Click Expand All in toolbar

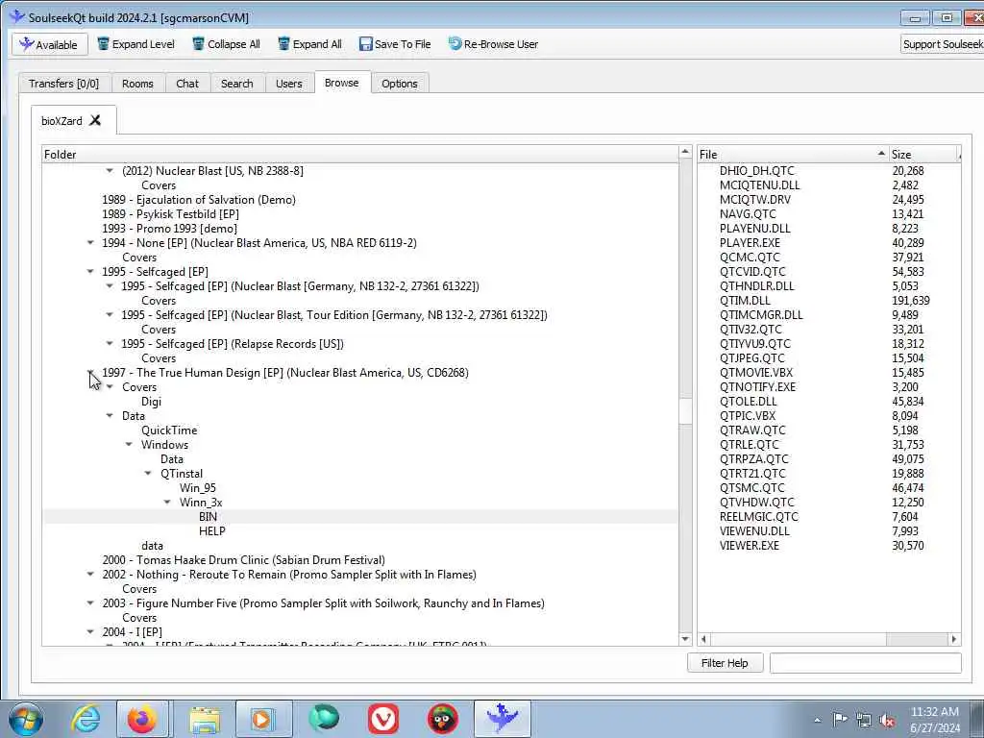309,44
